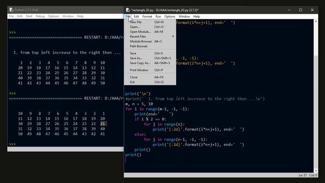Click the "print('\n')" line in editor
The width and height of the screenshot is (325, 183).
point(138,94)
